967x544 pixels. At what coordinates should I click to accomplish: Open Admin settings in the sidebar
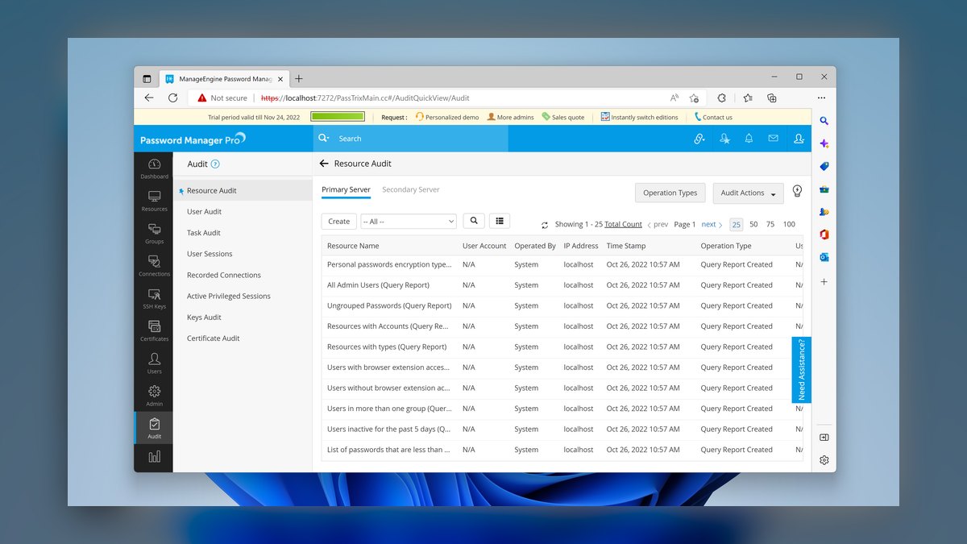154,396
